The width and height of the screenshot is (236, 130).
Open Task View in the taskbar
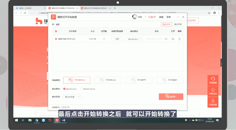[23, 120]
